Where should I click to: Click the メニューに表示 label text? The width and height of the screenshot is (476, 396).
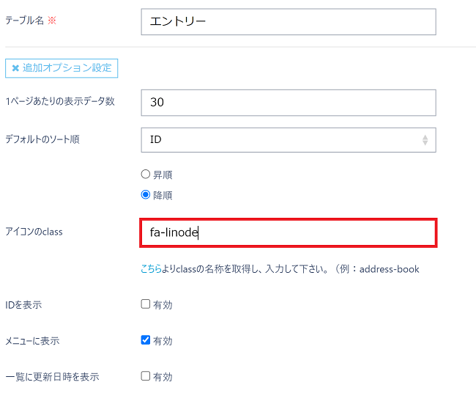click(x=32, y=341)
